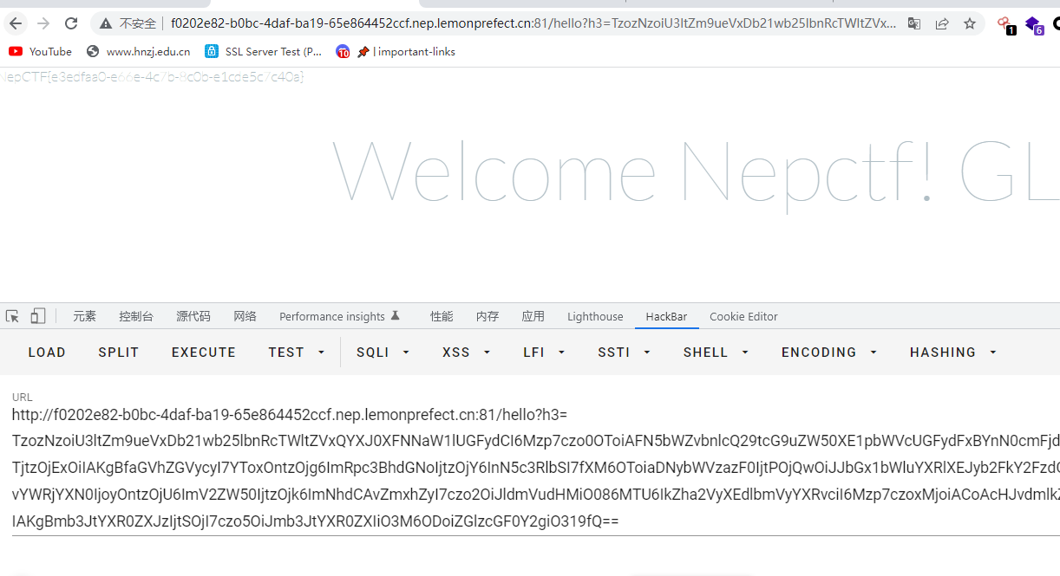
Task: Switch to the Lighthouse tab
Action: (x=595, y=317)
